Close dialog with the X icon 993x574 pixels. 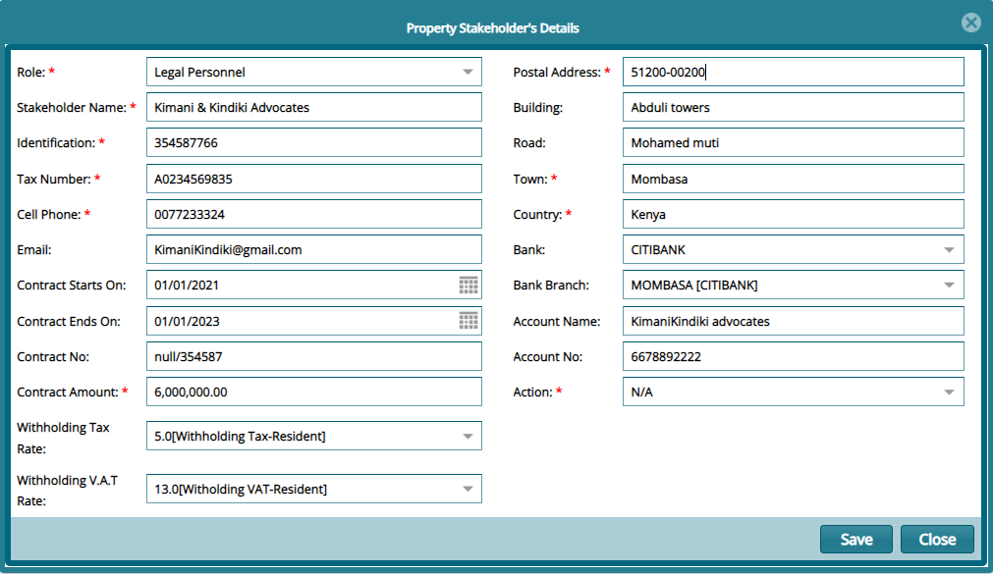tap(970, 23)
